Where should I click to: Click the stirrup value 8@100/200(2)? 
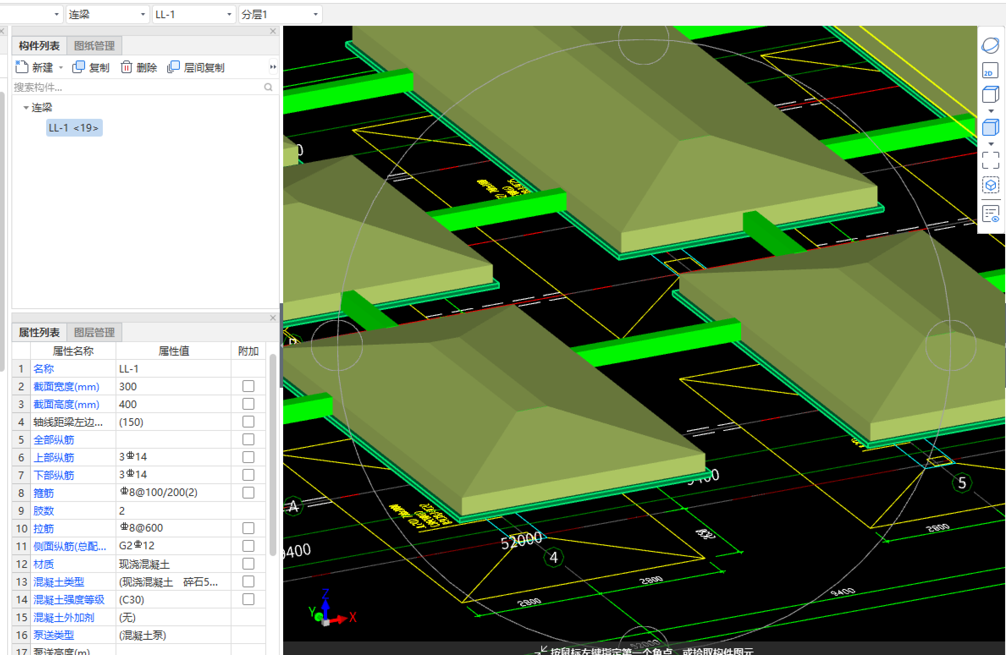(173, 493)
